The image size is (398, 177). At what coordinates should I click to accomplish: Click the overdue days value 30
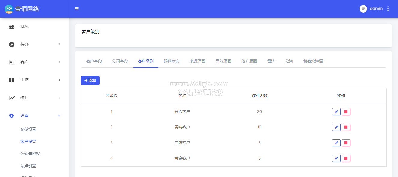coord(259,112)
